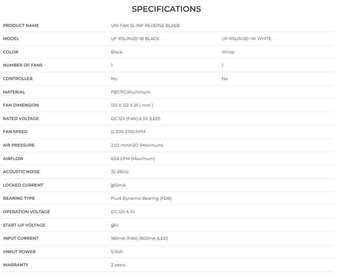The width and height of the screenshot is (338, 278).
Task: Click the PBT/PC/Aluminum material value
Action: tap(130, 92)
